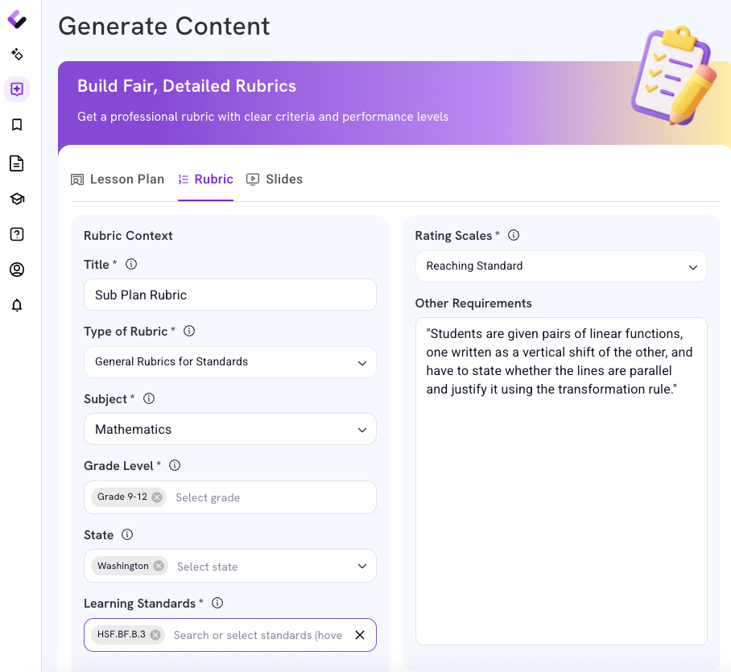The height and width of the screenshot is (672, 731).
Task: Open the bookmark icon in the sidebar
Action: coord(17,125)
